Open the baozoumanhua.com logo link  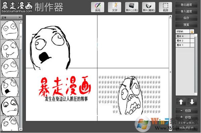[17, 7]
